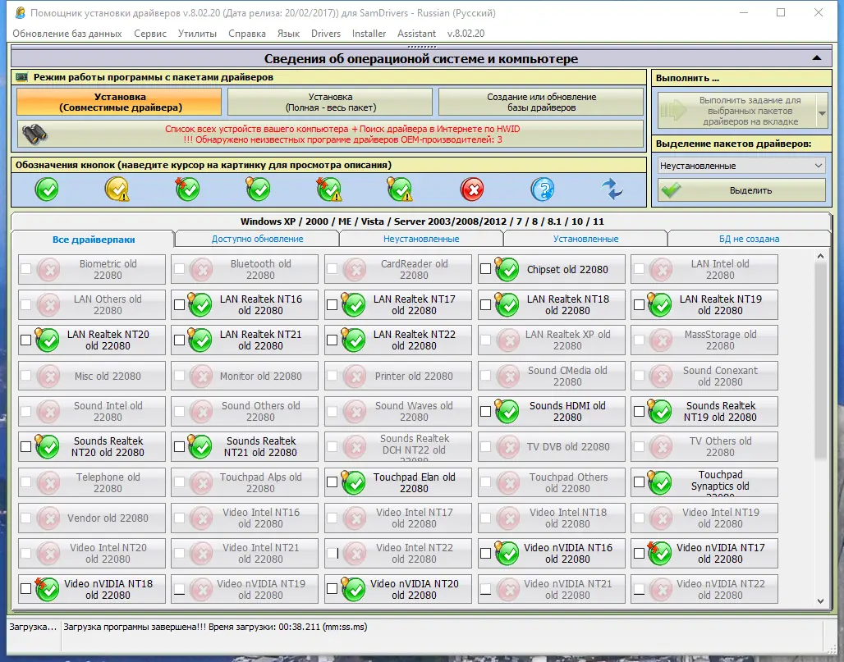Click the status icon of Sounds Realtek NT19
This screenshot has width=844, height=662.
coord(659,411)
